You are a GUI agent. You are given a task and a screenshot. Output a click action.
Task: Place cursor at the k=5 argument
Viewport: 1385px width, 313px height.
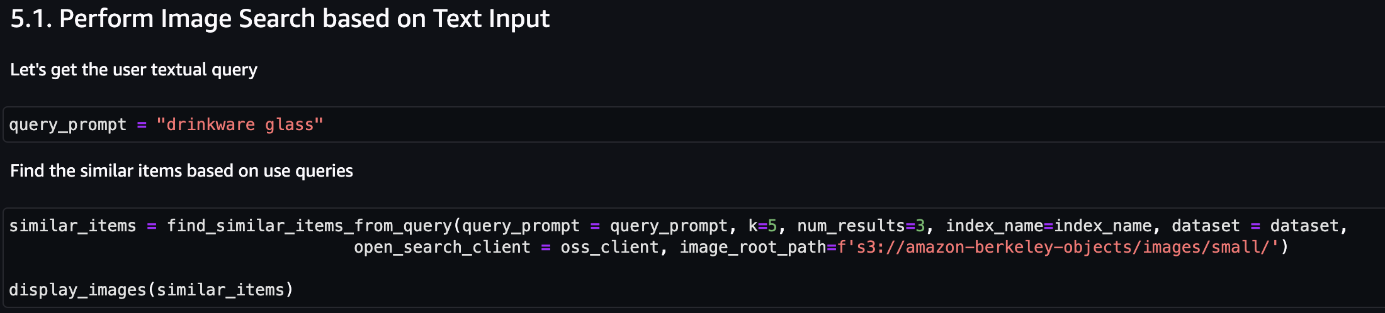(x=762, y=226)
